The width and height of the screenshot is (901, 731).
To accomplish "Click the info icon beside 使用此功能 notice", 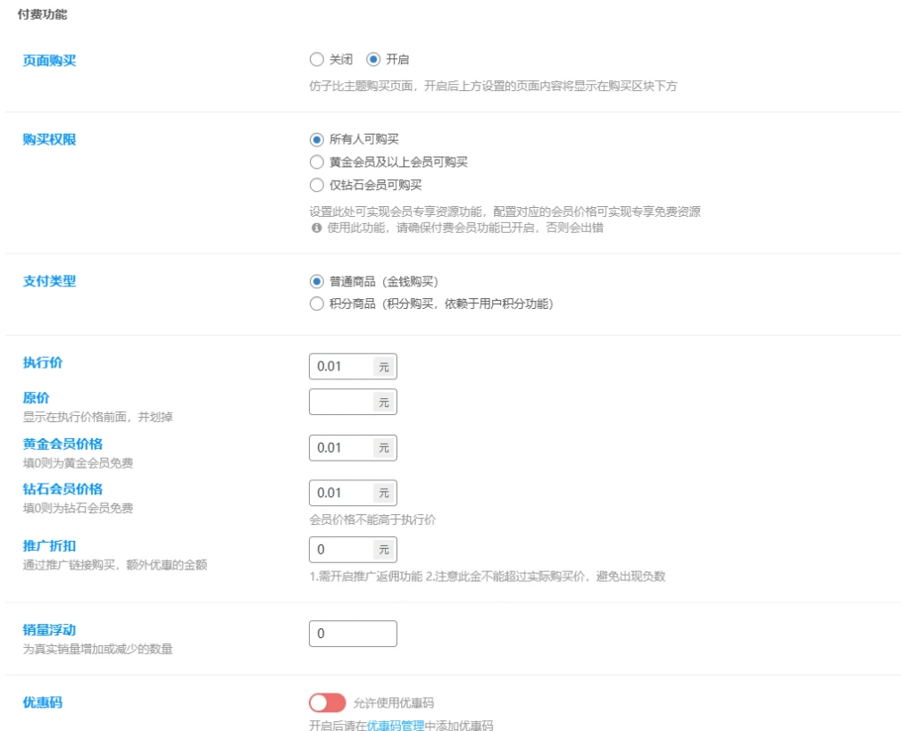I will [x=315, y=228].
